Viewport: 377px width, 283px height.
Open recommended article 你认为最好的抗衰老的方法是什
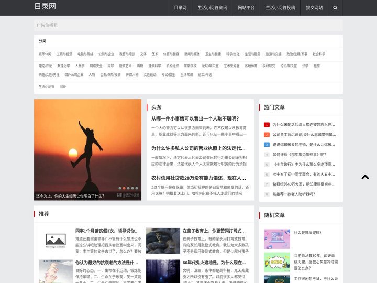(x=106, y=263)
